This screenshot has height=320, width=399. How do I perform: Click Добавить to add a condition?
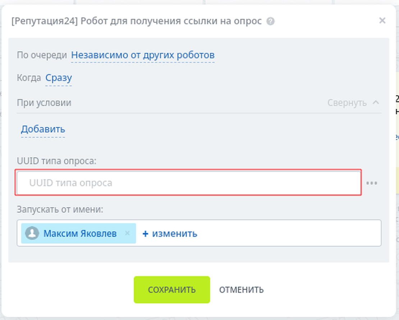[x=43, y=129]
